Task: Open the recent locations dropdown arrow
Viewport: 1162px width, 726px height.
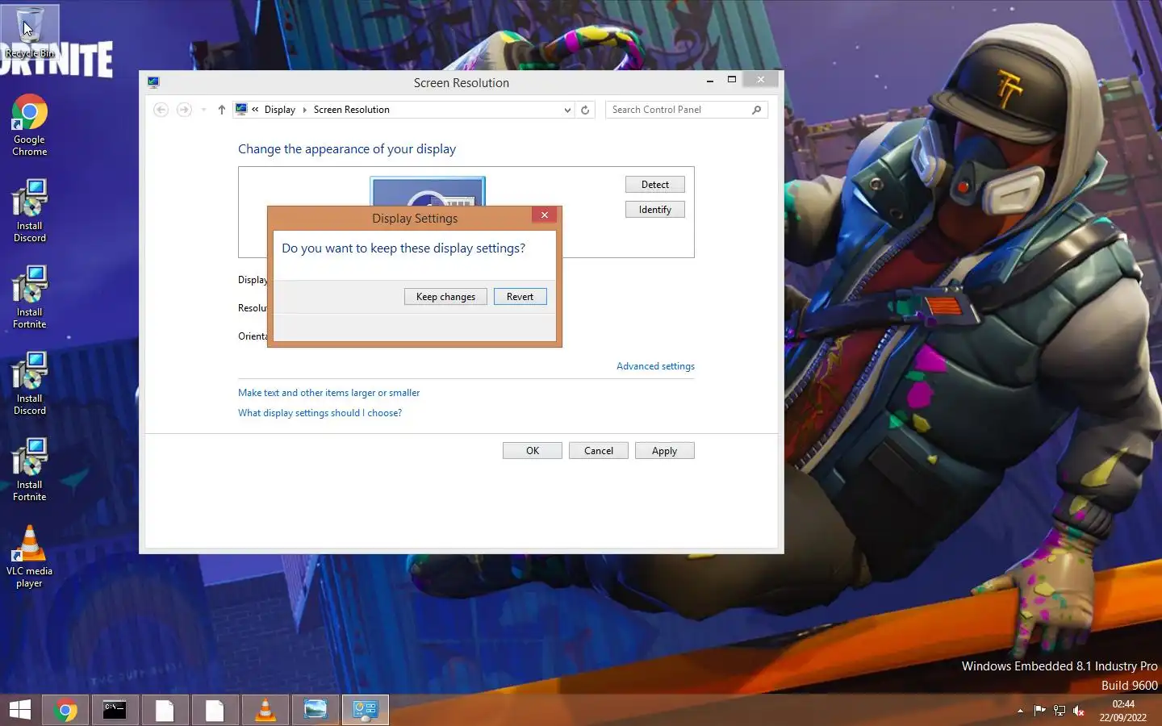Action: tap(203, 110)
